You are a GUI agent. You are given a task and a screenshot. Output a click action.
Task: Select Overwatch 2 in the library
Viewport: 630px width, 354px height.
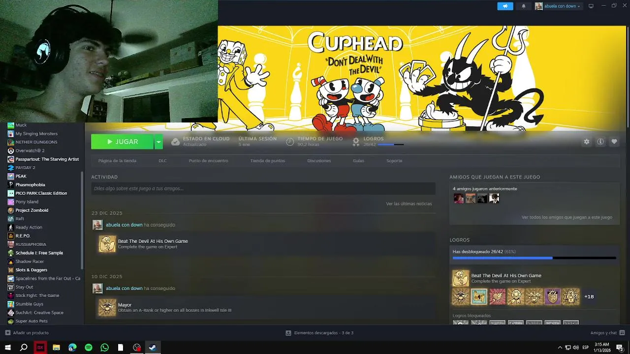30,150
